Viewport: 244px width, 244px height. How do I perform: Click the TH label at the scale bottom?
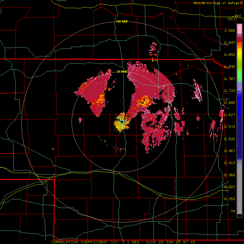233,211
